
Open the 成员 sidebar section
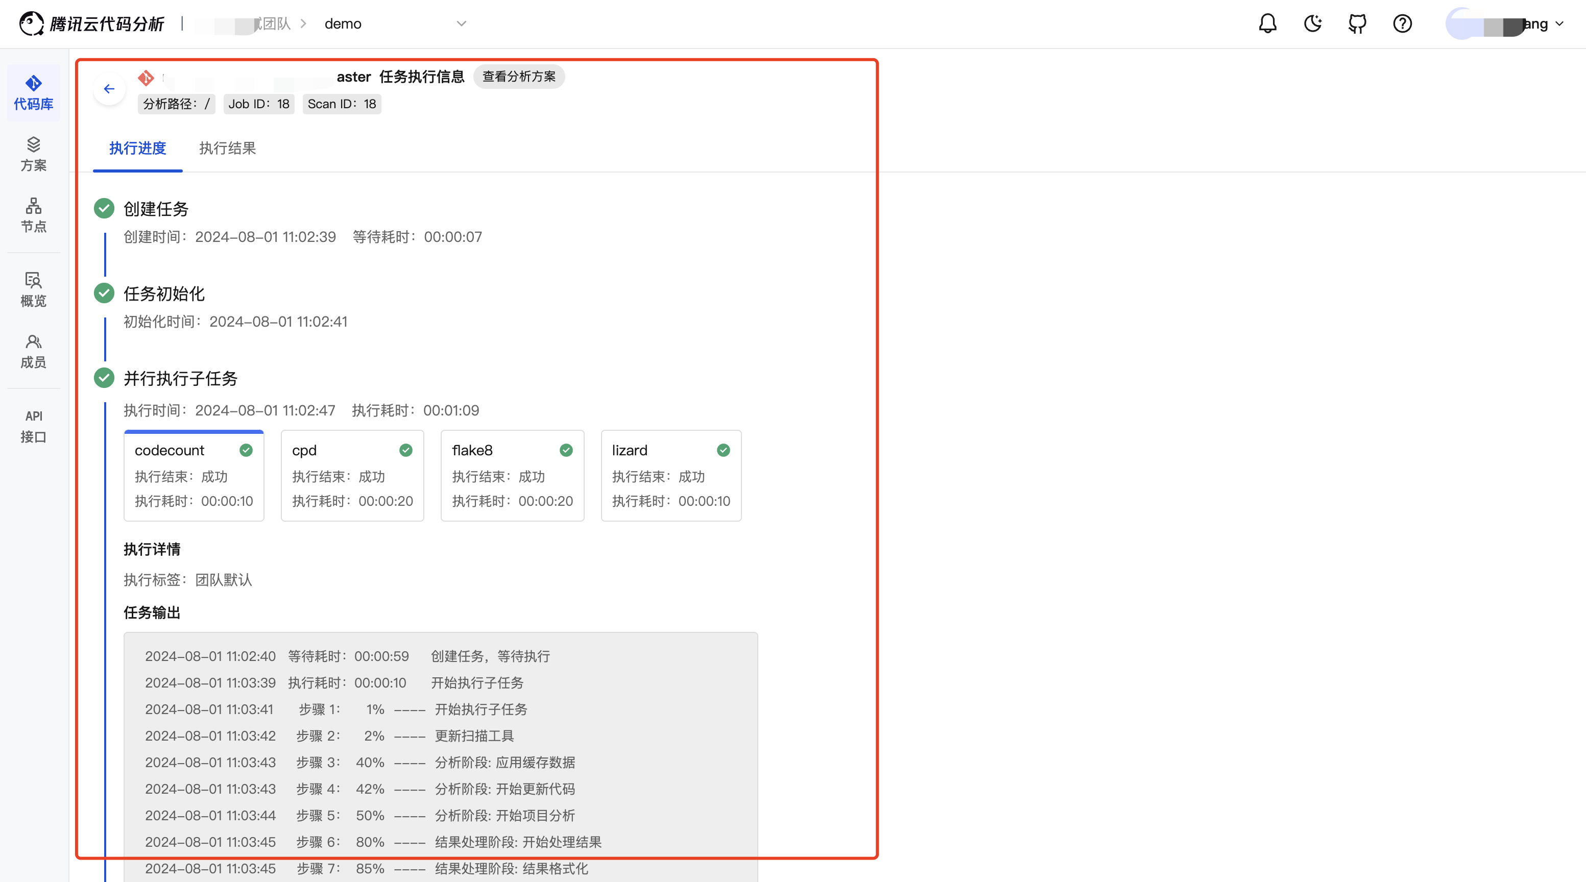point(33,352)
